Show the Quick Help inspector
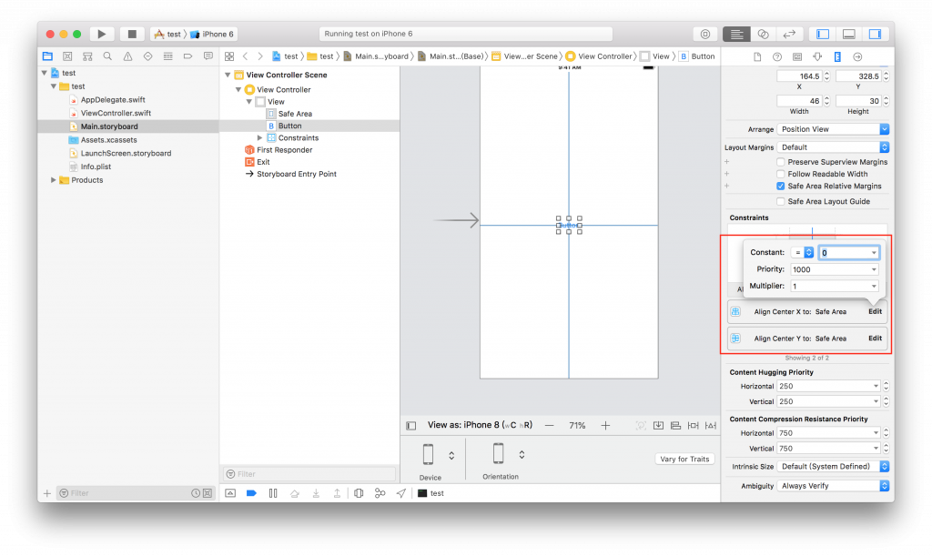 click(x=777, y=57)
